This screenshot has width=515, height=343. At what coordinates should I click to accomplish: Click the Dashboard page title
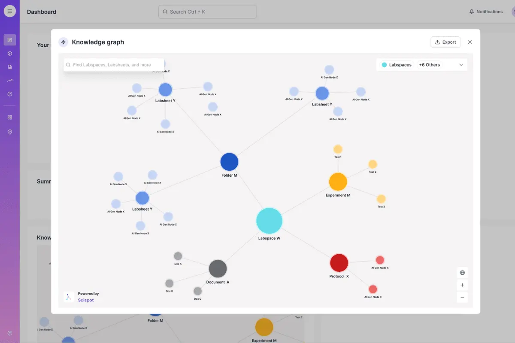point(42,12)
